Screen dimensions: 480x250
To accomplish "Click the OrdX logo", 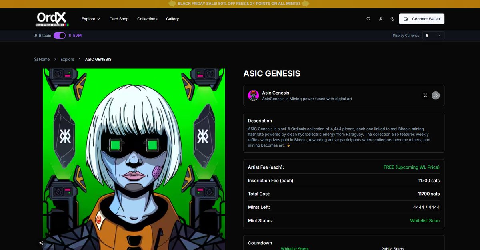I will coord(52,19).
